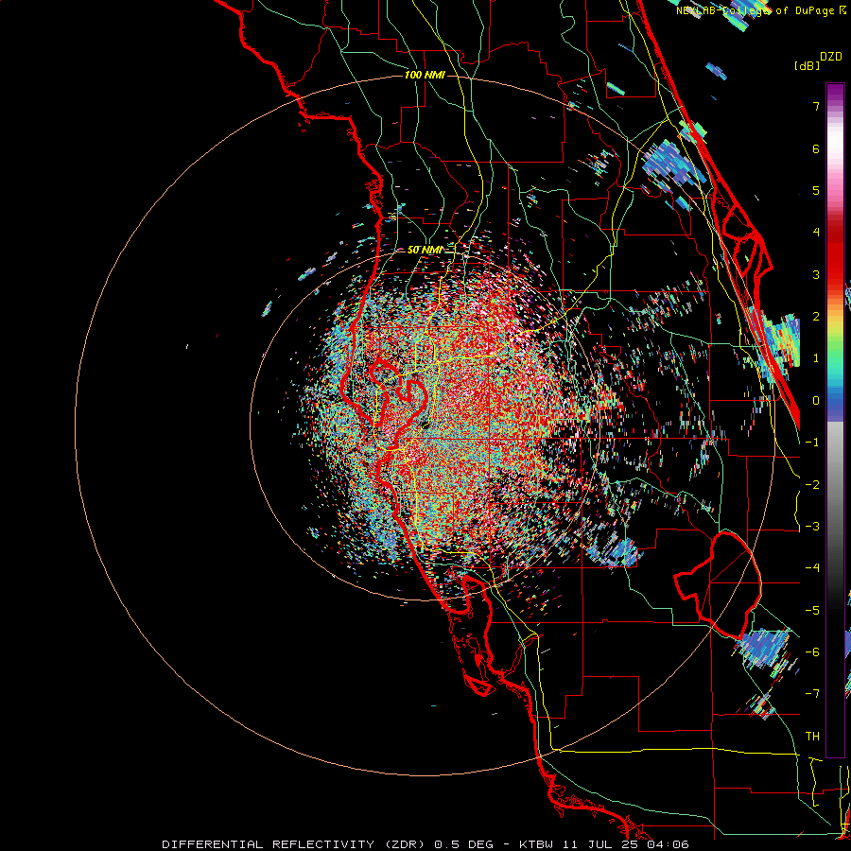Click the 2 value on the color scale
The image size is (851, 851).
(x=816, y=317)
